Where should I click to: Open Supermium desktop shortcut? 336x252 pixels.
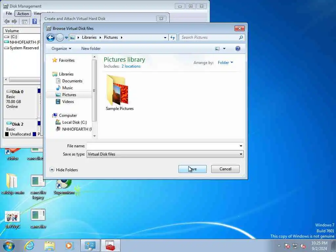coord(64,187)
